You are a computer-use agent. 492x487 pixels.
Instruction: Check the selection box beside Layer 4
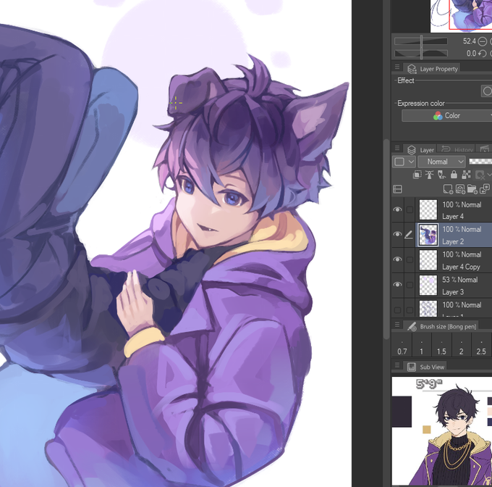pos(410,209)
